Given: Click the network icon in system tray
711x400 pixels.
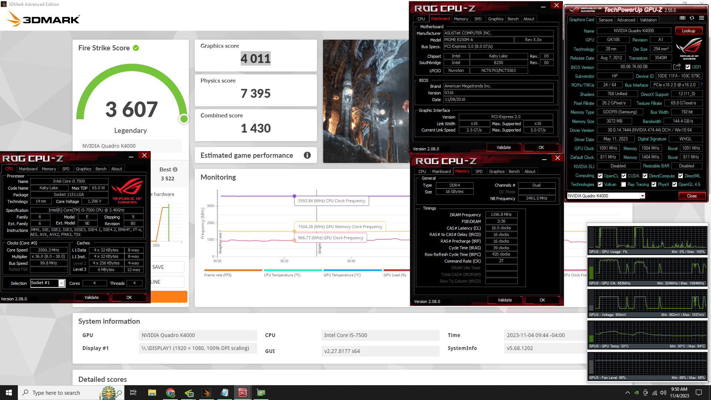Looking at the screenshot, I should (x=654, y=393).
